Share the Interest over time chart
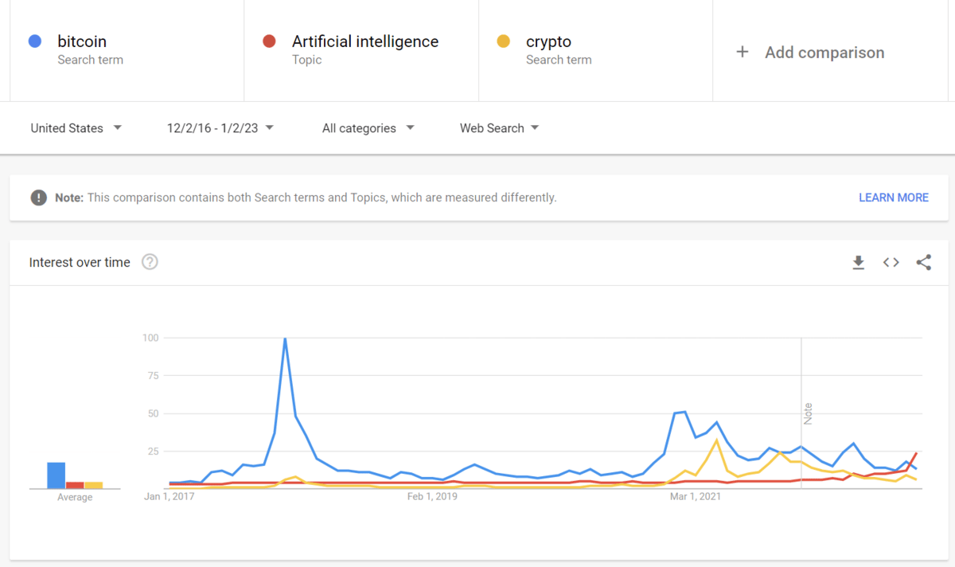Screen dimensions: 955x567 pyautogui.click(x=923, y=263)
